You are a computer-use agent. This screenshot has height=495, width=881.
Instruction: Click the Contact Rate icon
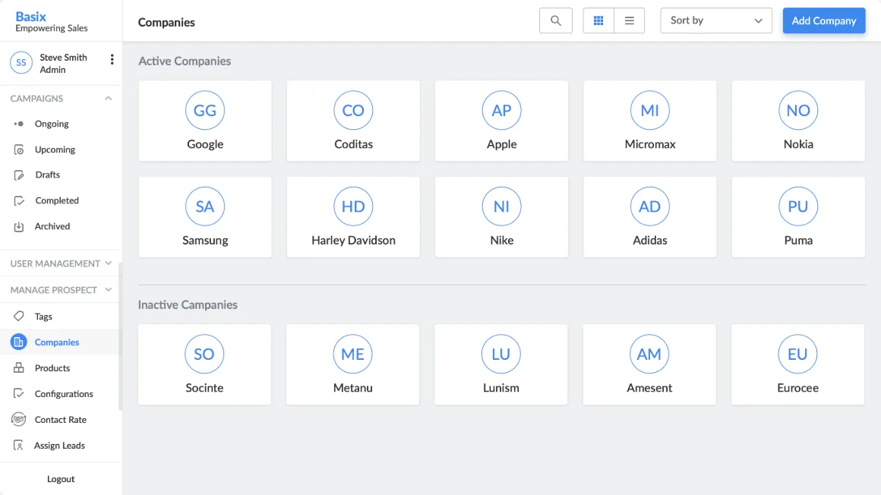tap(19, 419)
